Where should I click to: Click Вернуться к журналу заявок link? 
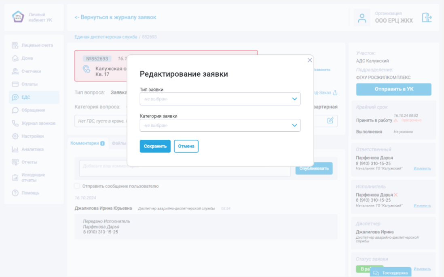click(x=115, y=17)
